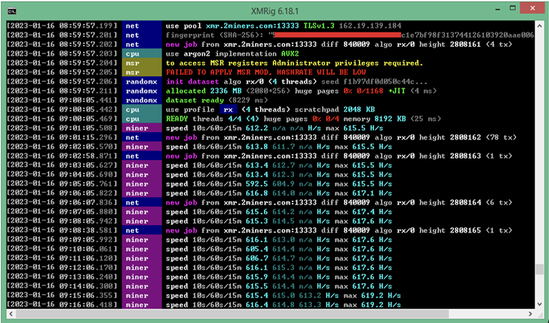Click the horizontal scrollbar left arrow
This screenshot has width=549, height=323.
click(11, 313)
